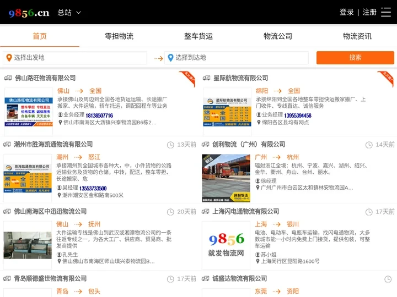
Task: Open 潮州市胜海凯通物流有限公司 company title
Action: (53, 145)
